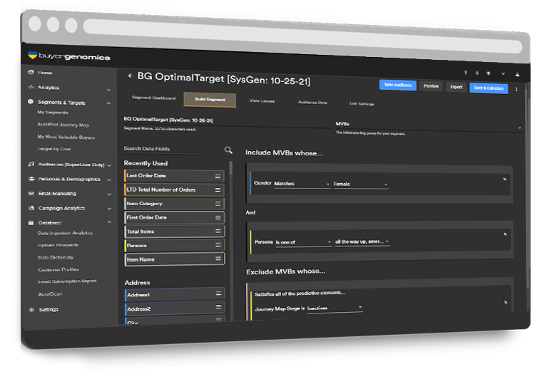
Task: Click the handle icon on Address1 field
Action: coord(218,294)
